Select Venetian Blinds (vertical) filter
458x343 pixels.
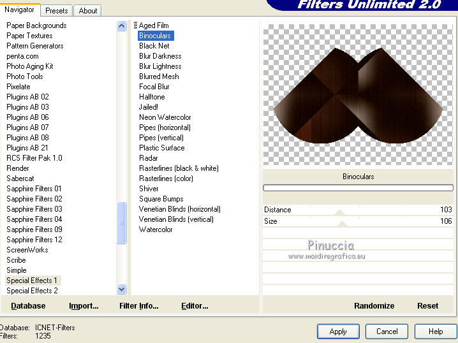coord(176,219)
